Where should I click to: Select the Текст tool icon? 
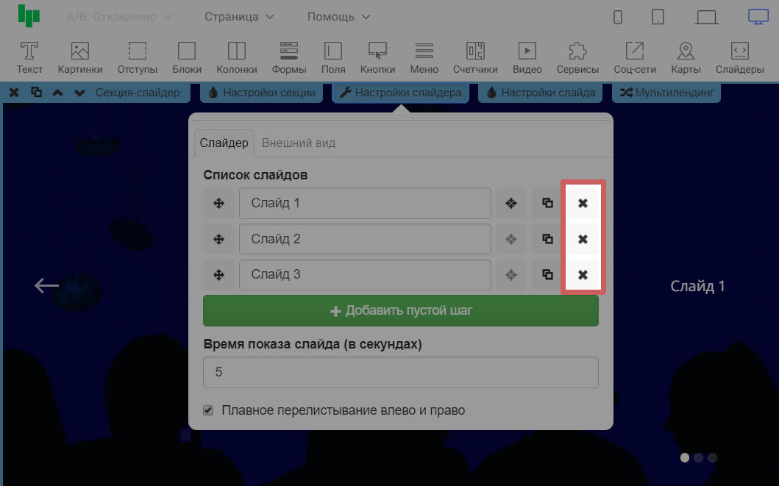click(x=29, y=57)
